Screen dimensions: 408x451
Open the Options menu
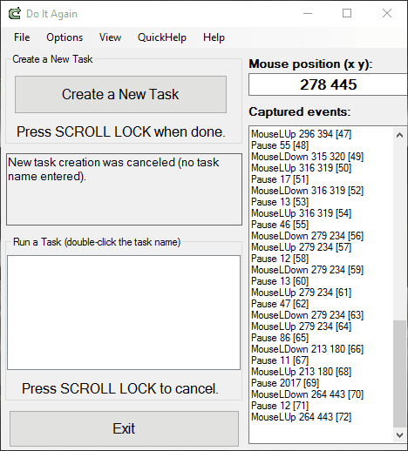[x=65, y=37]
